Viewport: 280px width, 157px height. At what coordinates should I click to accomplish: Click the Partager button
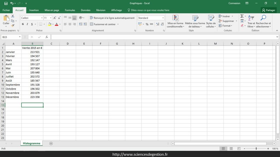click(x=269, y=10)
